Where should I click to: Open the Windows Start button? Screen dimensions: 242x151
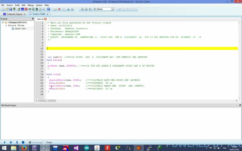click(x=4, y=148)
